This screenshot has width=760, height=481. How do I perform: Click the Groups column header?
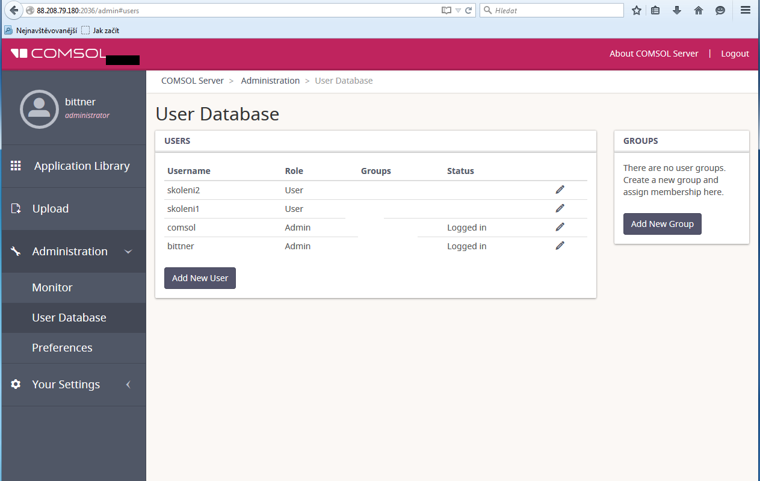click(x=376, y=171)
